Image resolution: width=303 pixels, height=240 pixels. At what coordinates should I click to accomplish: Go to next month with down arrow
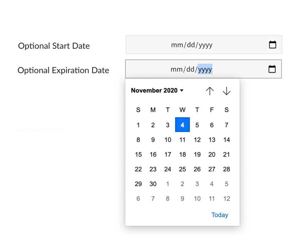(x=226, y=91)
